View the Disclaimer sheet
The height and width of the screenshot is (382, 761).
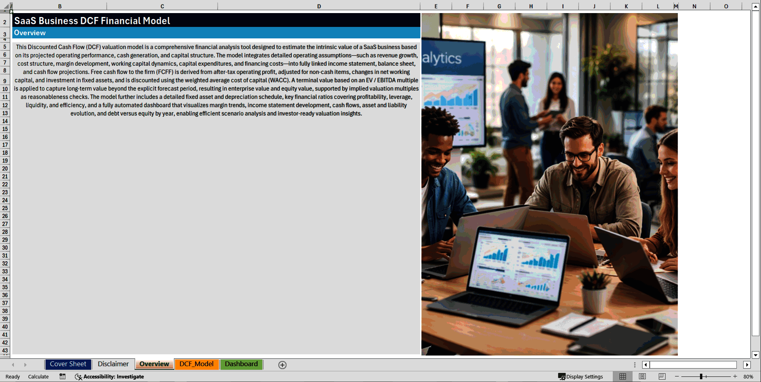tap(113, 364)
